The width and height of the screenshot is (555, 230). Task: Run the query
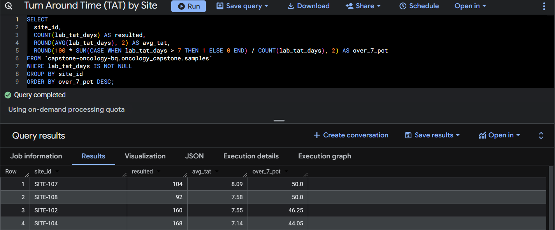click(x=188, y=6)
